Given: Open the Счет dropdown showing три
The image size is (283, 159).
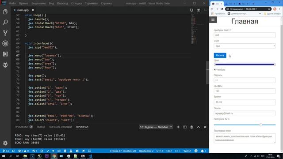Looking at the screenshot, I should [245, 46].
